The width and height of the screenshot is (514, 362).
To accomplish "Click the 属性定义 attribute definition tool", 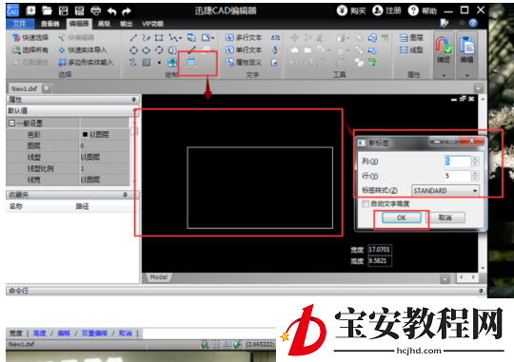I will pos(244,62).
